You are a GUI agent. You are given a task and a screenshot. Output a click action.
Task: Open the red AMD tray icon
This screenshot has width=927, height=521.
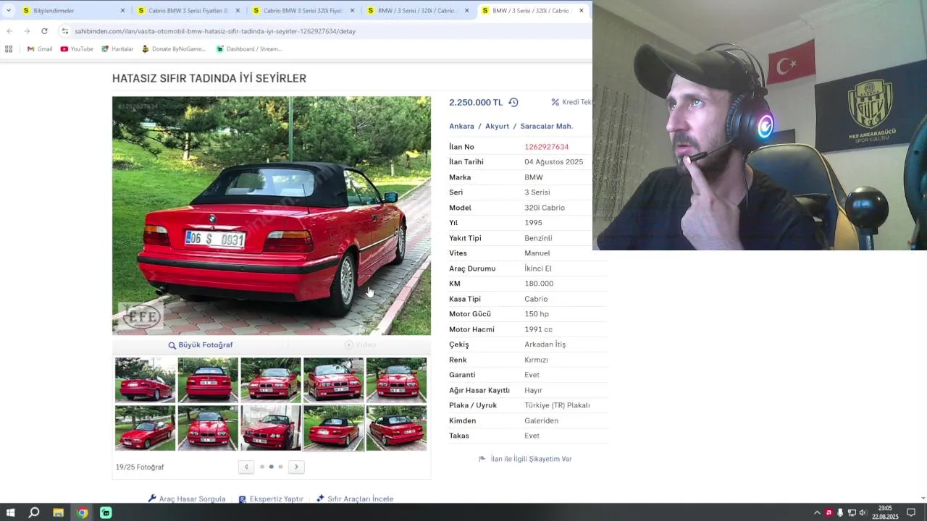(829, 513)
